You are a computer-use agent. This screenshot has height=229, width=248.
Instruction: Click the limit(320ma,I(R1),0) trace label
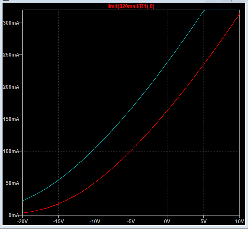pos(131,6)
